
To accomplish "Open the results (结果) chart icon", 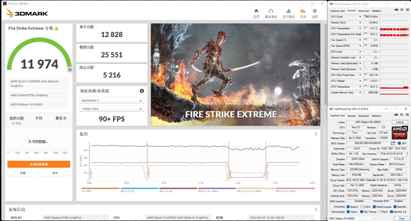I will click(303, 11).
